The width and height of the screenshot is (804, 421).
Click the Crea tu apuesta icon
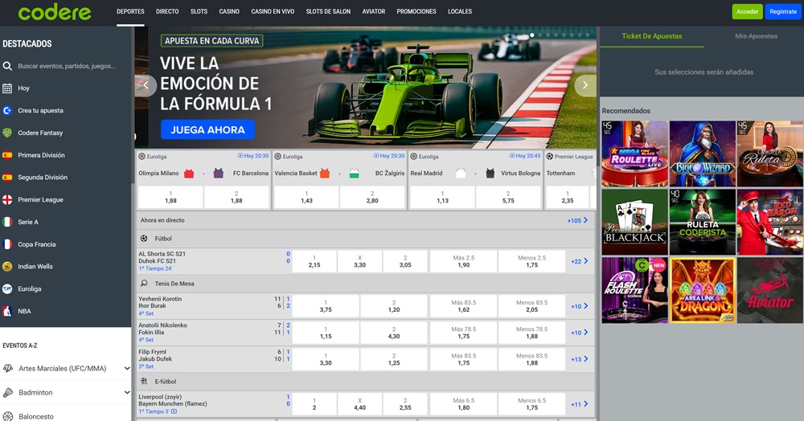coord(7,111)
